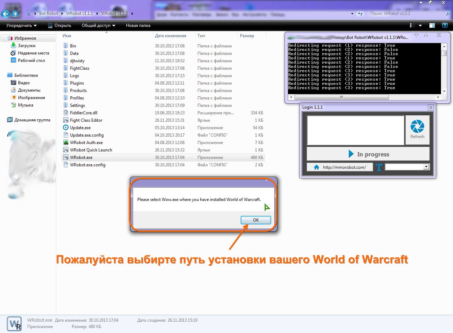Click the Back navigation arrow
This screenshot has width=453, height=333.
[x=5, y=14]
